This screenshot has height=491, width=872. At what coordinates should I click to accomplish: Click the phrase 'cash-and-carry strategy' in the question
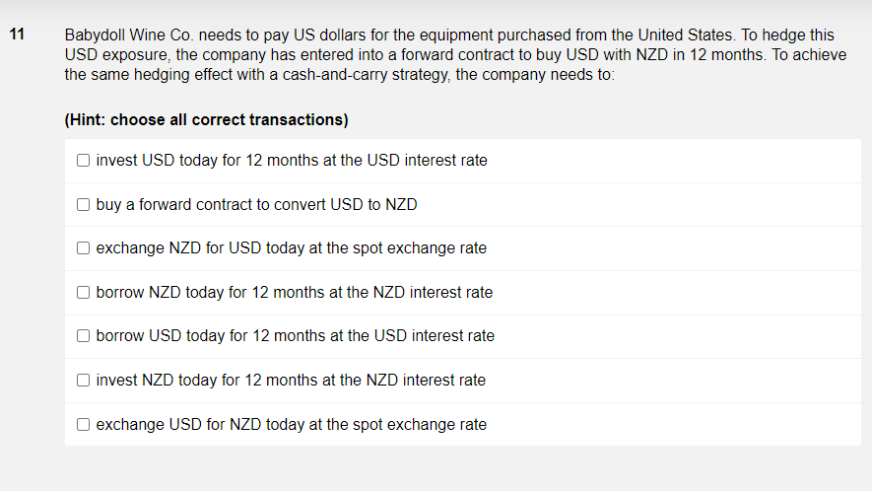click(x=364, y=75)
